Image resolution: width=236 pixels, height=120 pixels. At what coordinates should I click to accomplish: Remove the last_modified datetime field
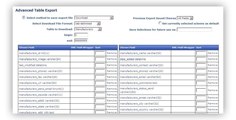(x=112, y=65)
